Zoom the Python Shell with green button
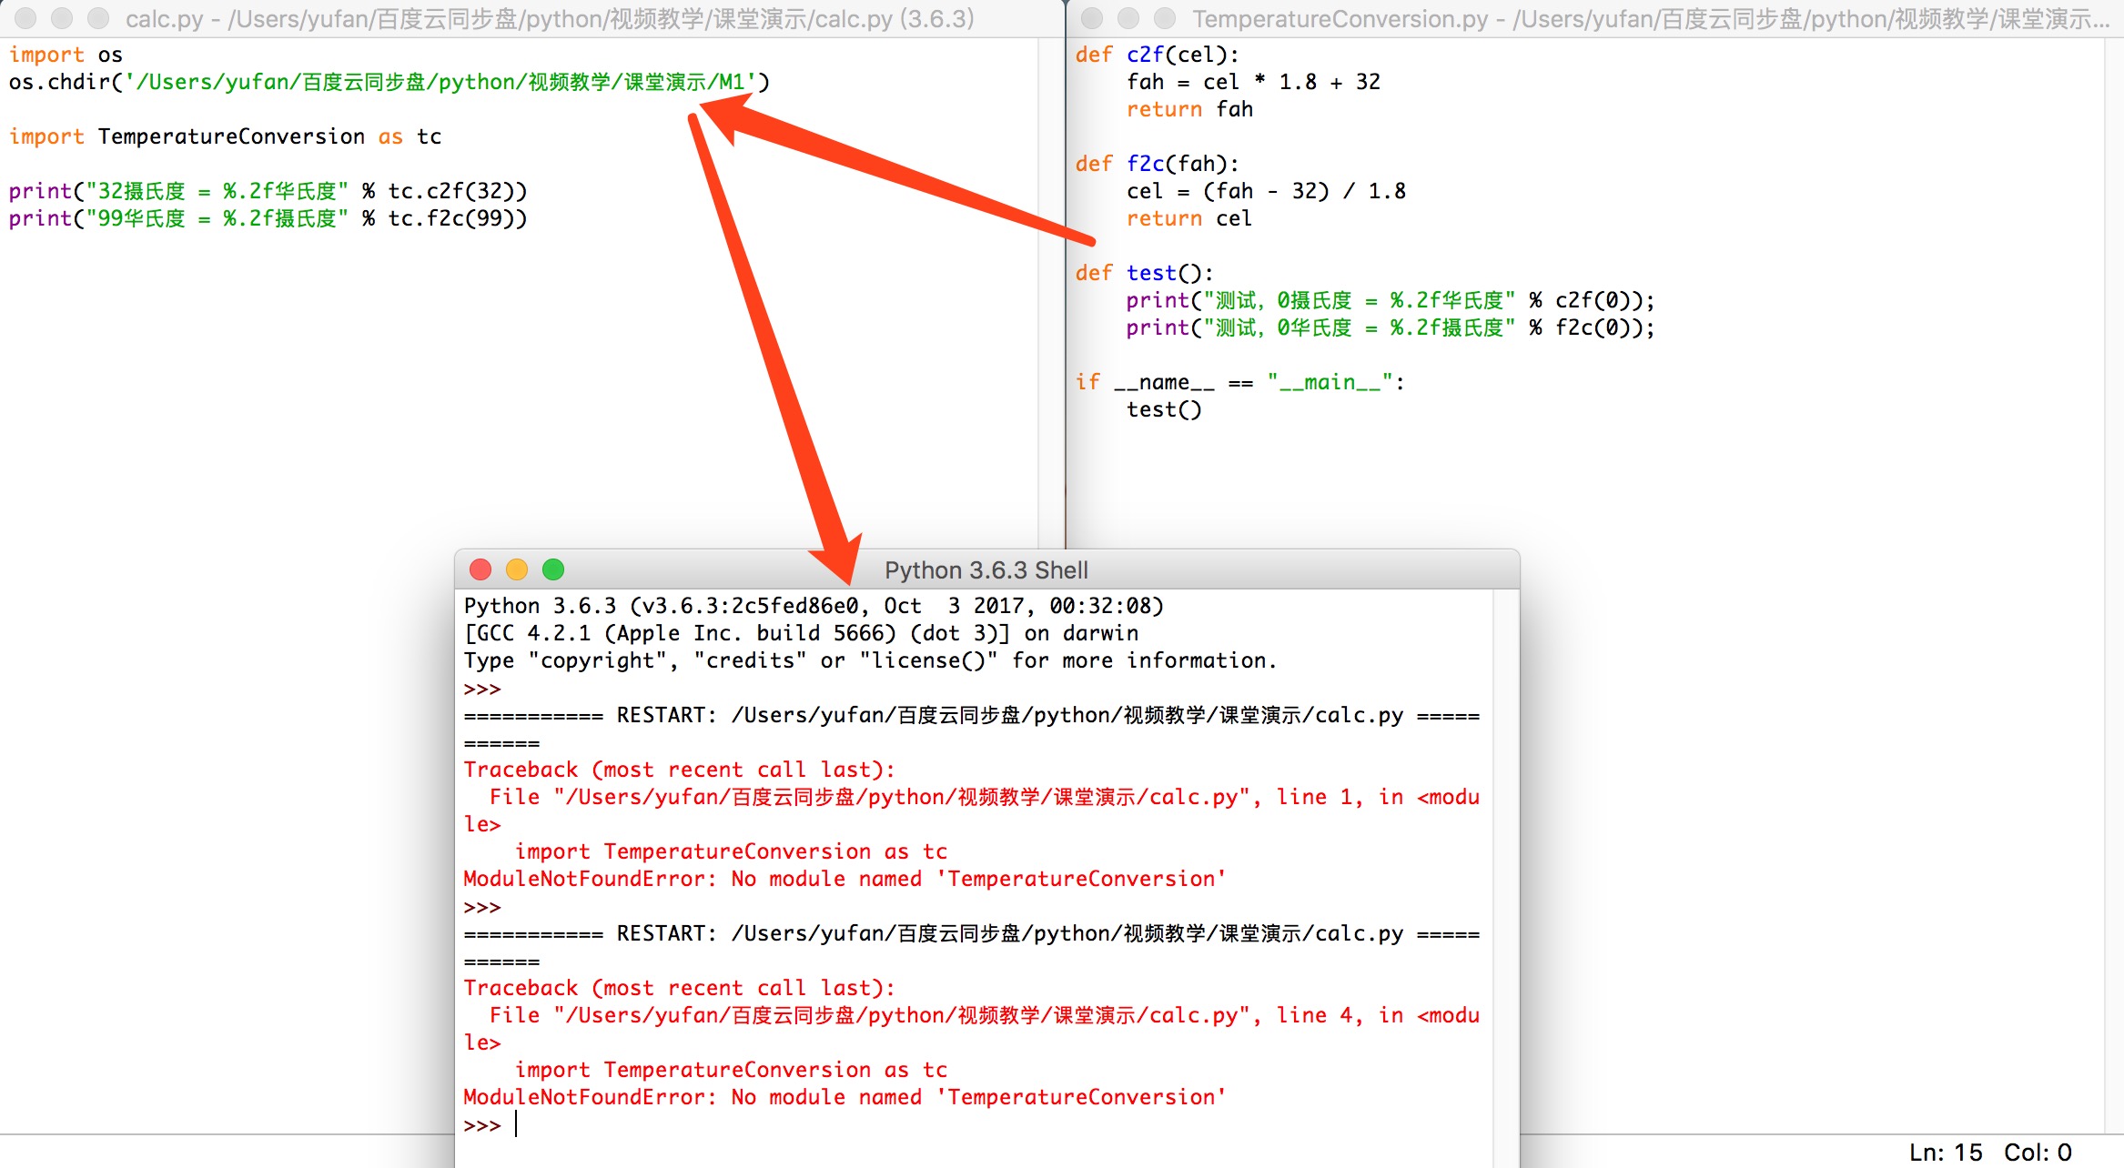The width and height of the screenshot is (2124, 1168). click(x=553, y=569)
